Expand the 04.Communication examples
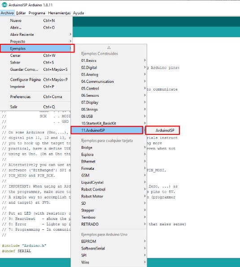Screen dimensions: 240x267 pos(109,82)
